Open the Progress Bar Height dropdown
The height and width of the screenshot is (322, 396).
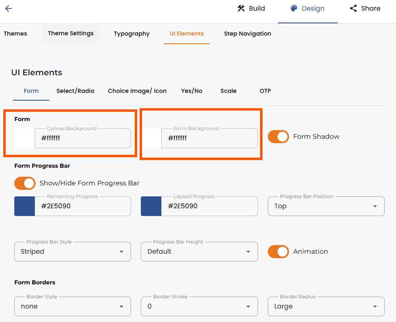click(x=199, y=252)
